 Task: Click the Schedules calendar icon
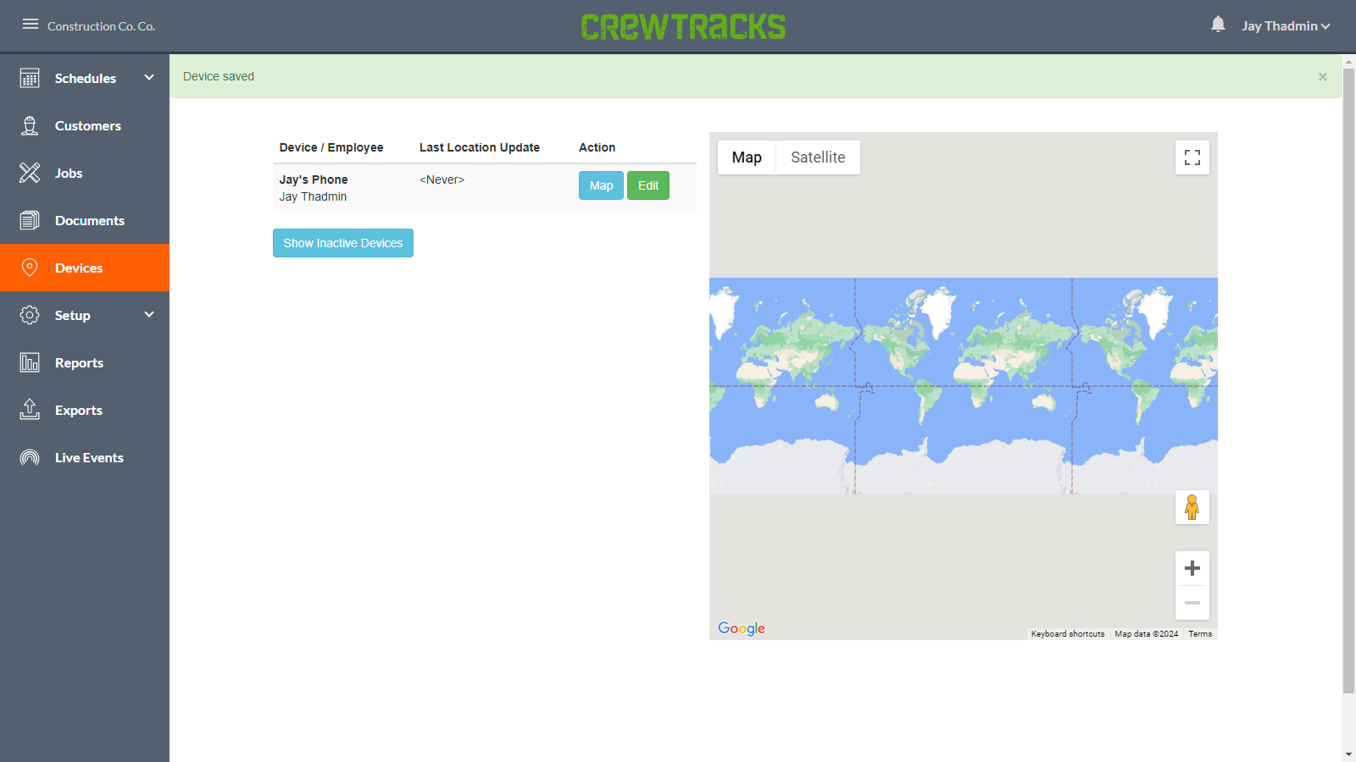click(x=30, y=78)
